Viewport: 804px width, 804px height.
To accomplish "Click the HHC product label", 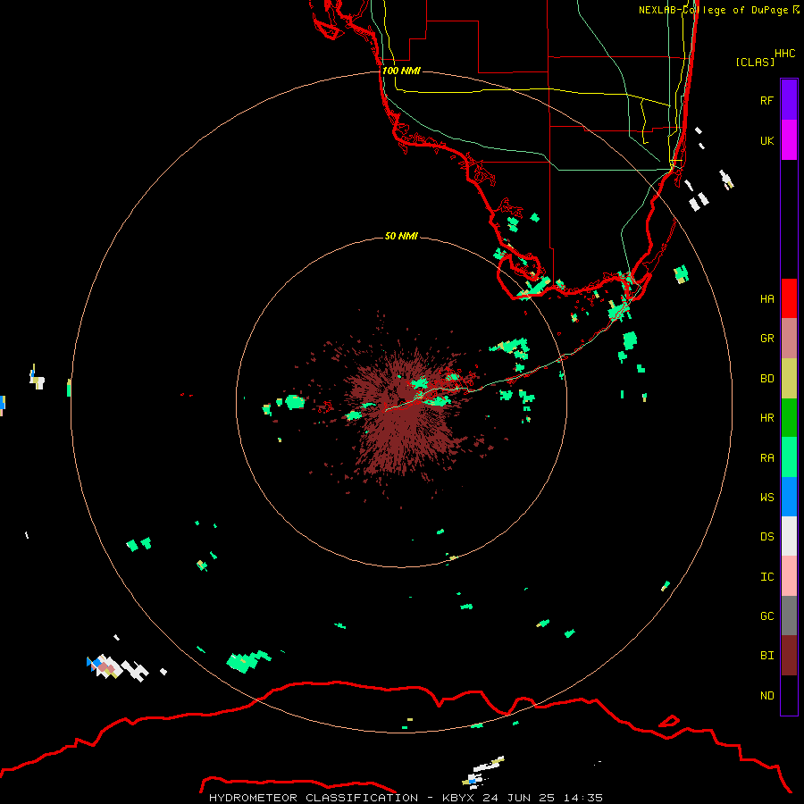I will 784,54.
